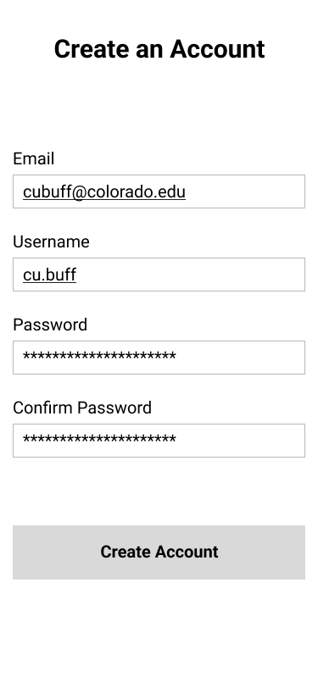318x688 pixels.
Task: Click the underlined cubuff@colorado.edu text
Action: pos(104,191)
